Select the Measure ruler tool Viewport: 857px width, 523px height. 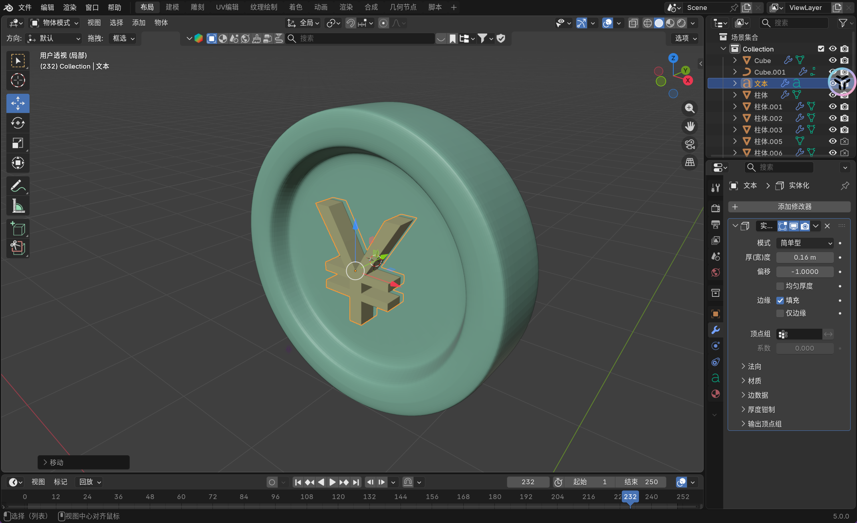pyautogui.click(x=18, y=206)
